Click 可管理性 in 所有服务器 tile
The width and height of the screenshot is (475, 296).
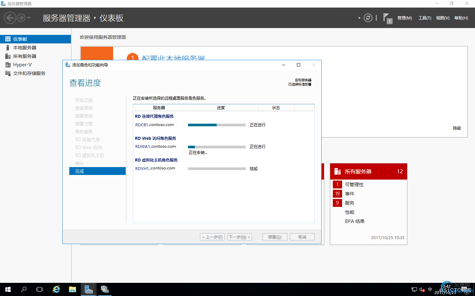(354, 185)
